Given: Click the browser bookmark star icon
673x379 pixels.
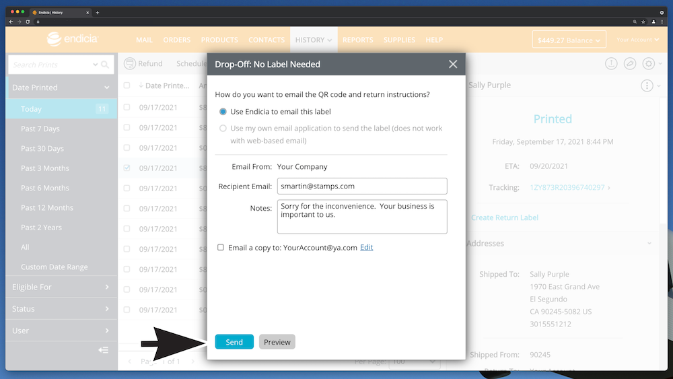Looking at the screenshot, I should pos(643,22).
